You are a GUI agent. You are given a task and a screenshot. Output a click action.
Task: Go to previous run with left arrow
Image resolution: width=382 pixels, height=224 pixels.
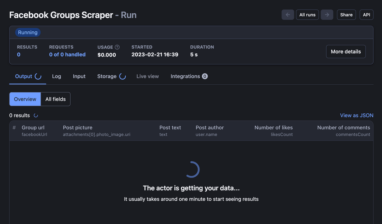tap(288, 15)
